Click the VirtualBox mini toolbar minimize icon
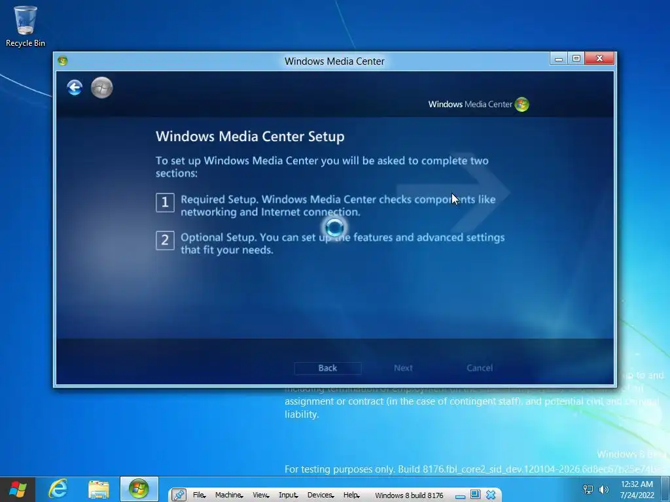The width and height of the screenshot is (670, 502). (460, 496)
